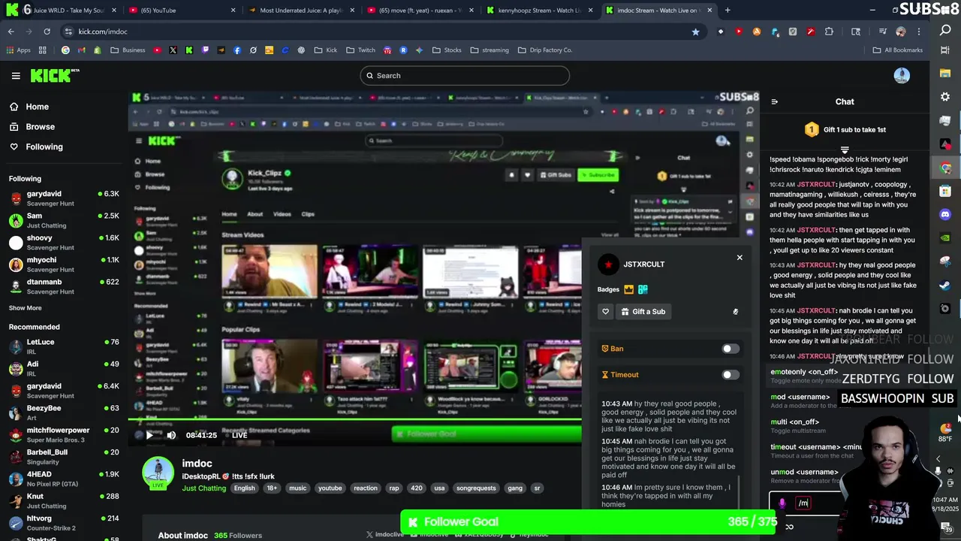Click the reaction stream tag
This screenshot has width=961, height=541.
(x=366, y=488)
